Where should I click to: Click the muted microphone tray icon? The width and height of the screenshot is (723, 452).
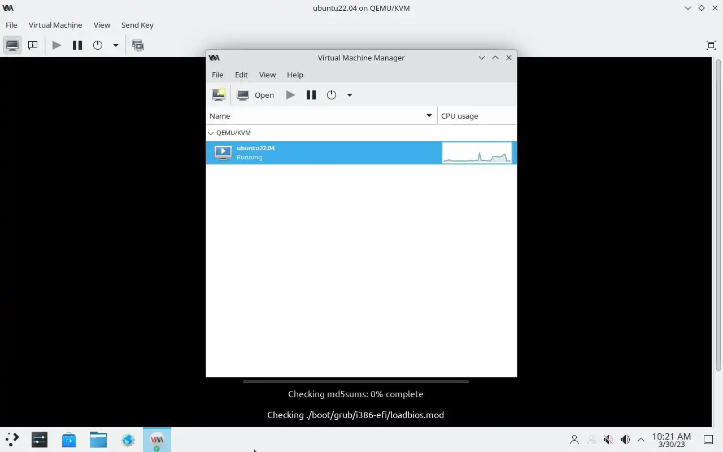pos(608,440)
